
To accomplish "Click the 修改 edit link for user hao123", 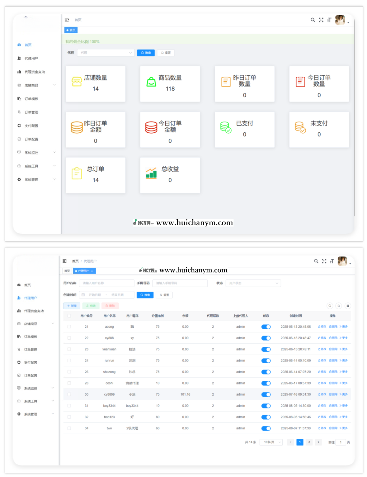I will 322,417.
